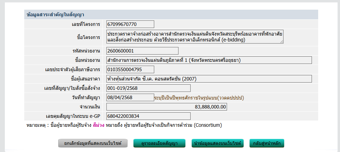Screen dimensions: 340x152
Task: Click the จำนวนเงิน field showing 83,888,000.00
Action: pos(167,107)
